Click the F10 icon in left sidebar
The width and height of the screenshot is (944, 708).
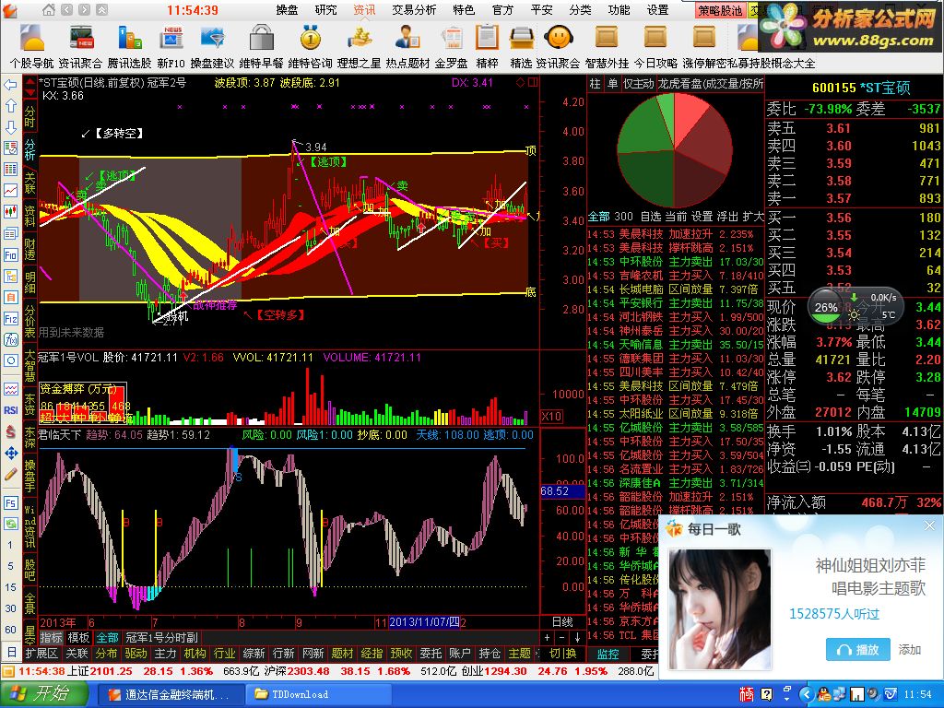[10, 254]
